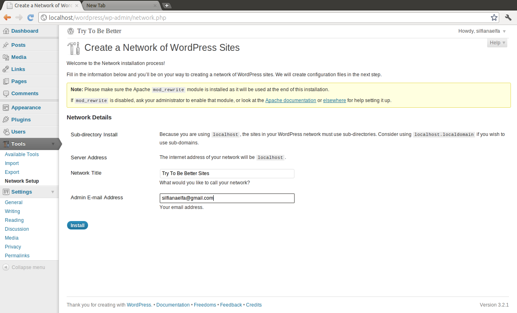Click the Posts pushpin icon
Screen dimensions: 517x313
click(6, 45)
